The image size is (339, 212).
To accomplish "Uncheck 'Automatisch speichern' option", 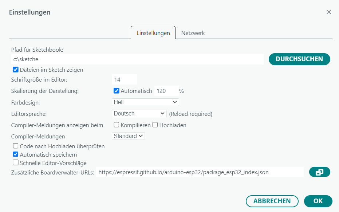I will [16, 154].
